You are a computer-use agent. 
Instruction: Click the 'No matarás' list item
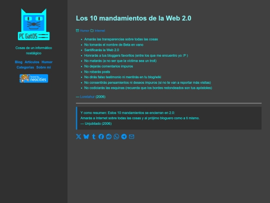pos(120,61)
